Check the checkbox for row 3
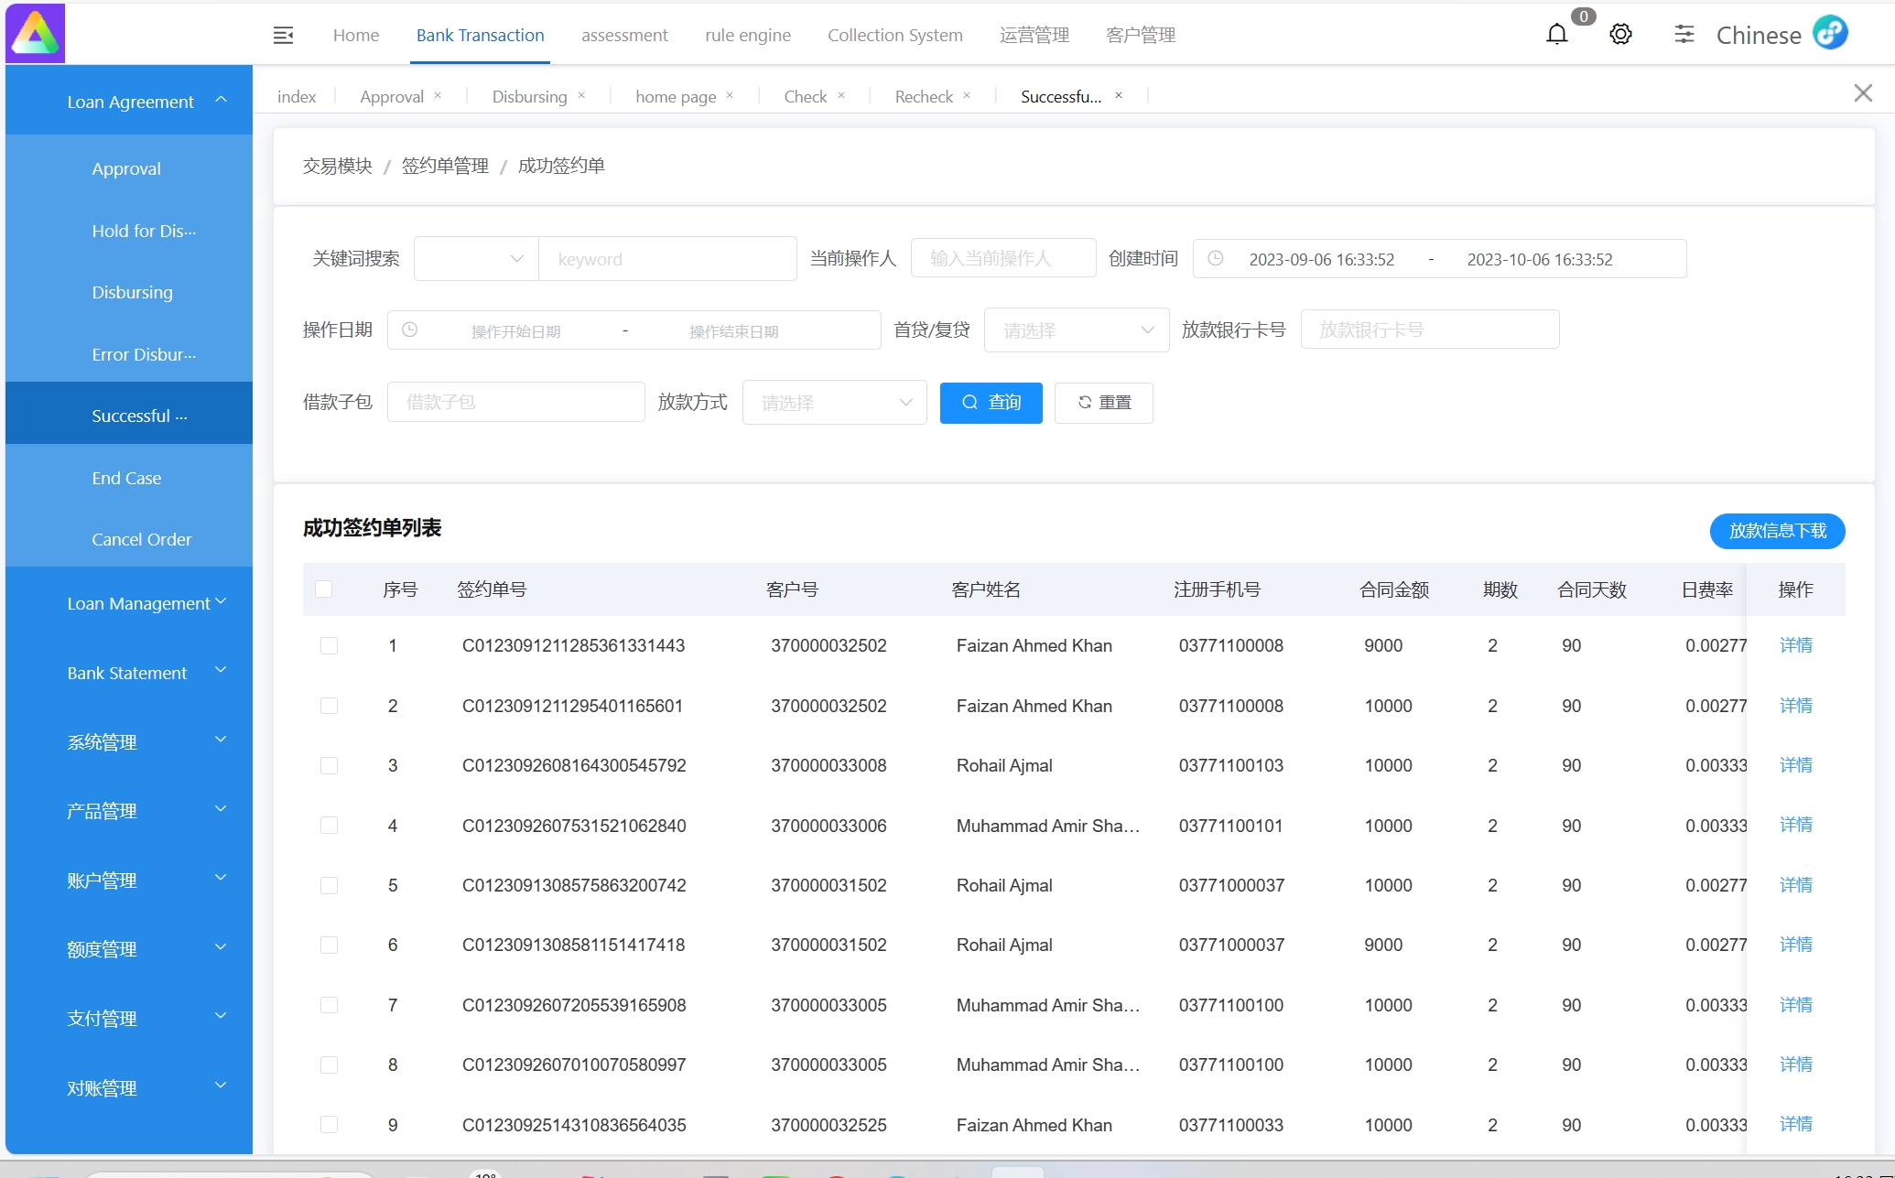Screen dimensions: 1895x1178 (329, 765)
